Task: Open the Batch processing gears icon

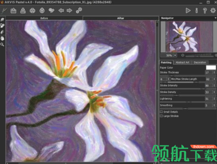Action: click(x=79, y=10)
